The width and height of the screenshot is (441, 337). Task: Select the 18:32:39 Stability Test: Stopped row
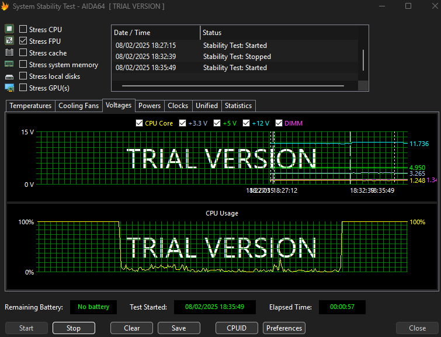pyautogui.click(x=235, y=57)
